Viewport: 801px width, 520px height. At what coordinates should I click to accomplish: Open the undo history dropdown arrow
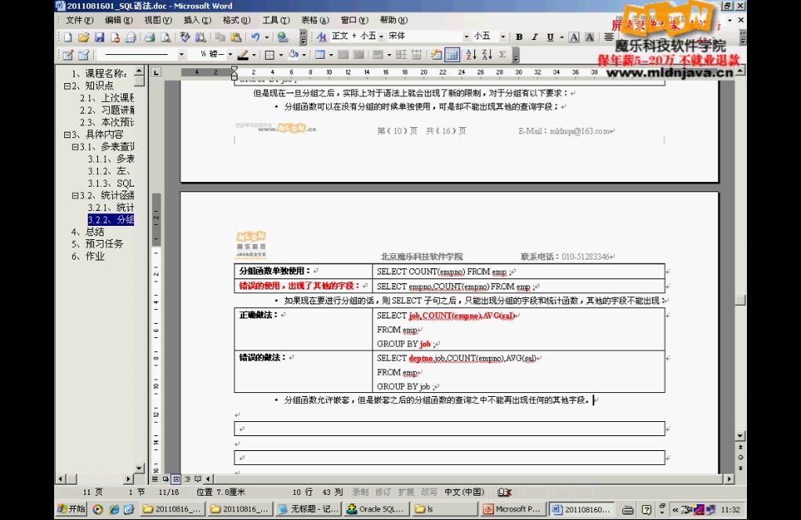[x=266, y=37]
